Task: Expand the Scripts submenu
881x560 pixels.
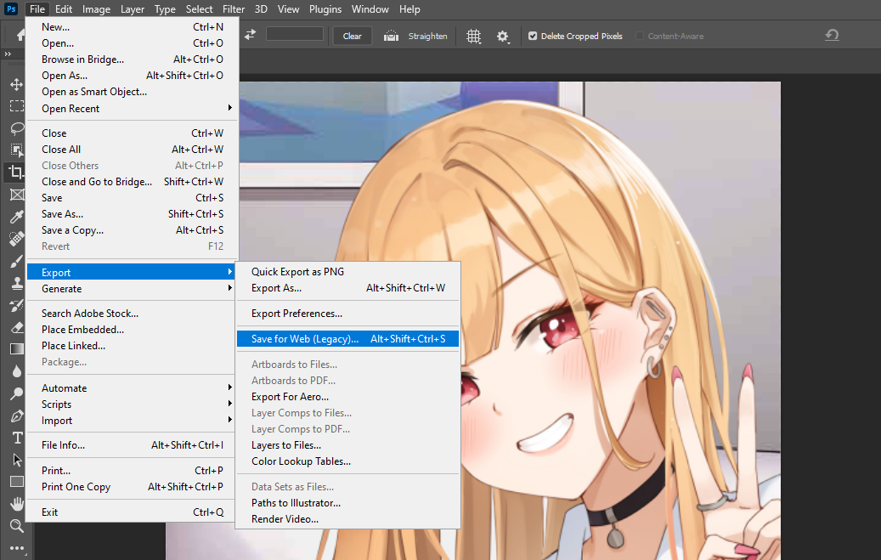Action: coord(133,404)
